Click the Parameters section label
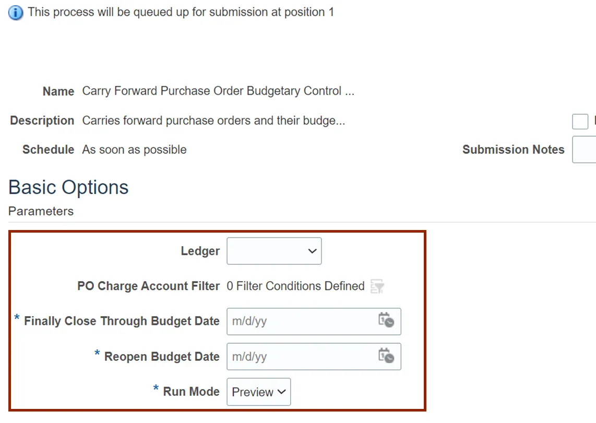 click(x=41, y=211)
